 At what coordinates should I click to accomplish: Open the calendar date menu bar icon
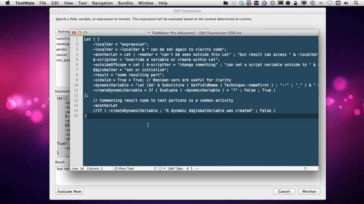(x=338, y=3)
